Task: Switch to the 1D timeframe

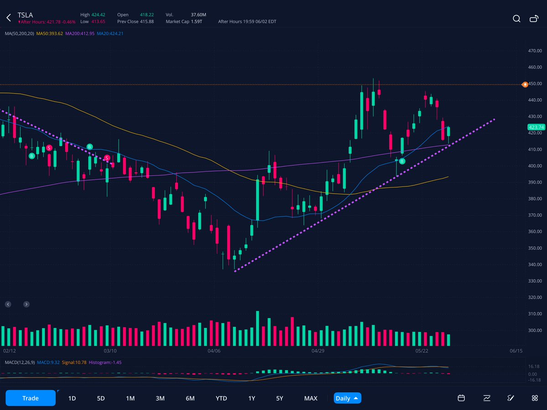Action: [x=72, y=398]
